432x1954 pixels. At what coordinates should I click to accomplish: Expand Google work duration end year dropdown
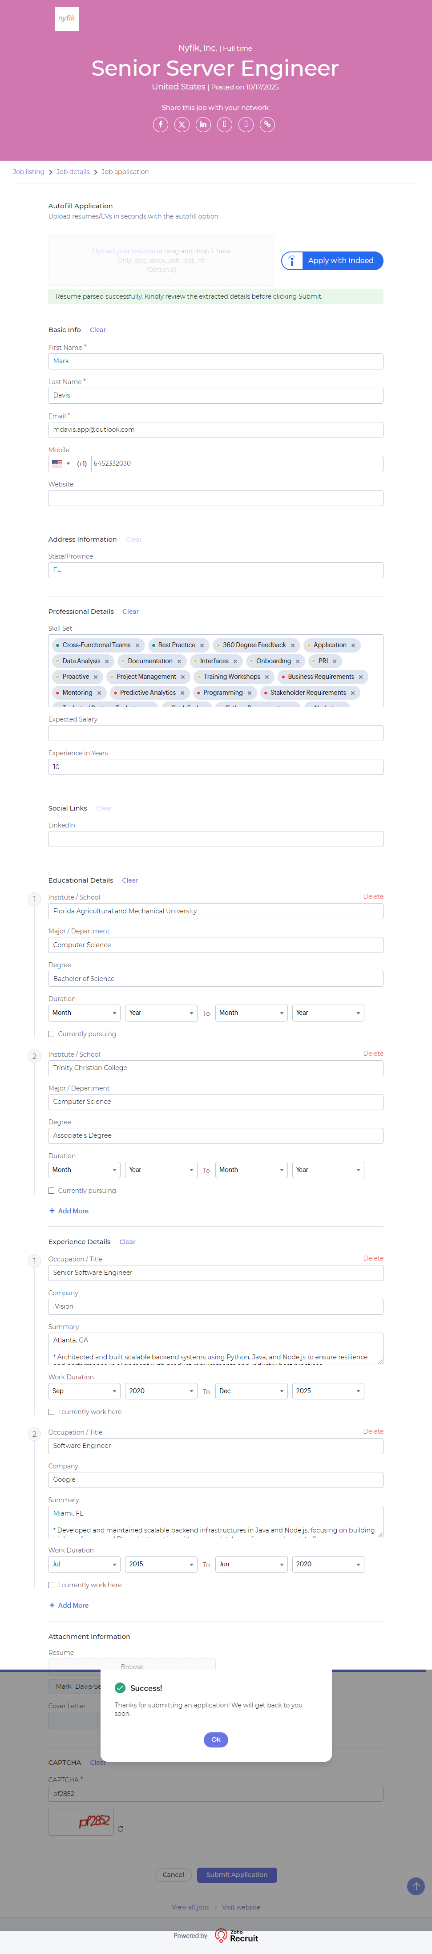click(327, 1564)
